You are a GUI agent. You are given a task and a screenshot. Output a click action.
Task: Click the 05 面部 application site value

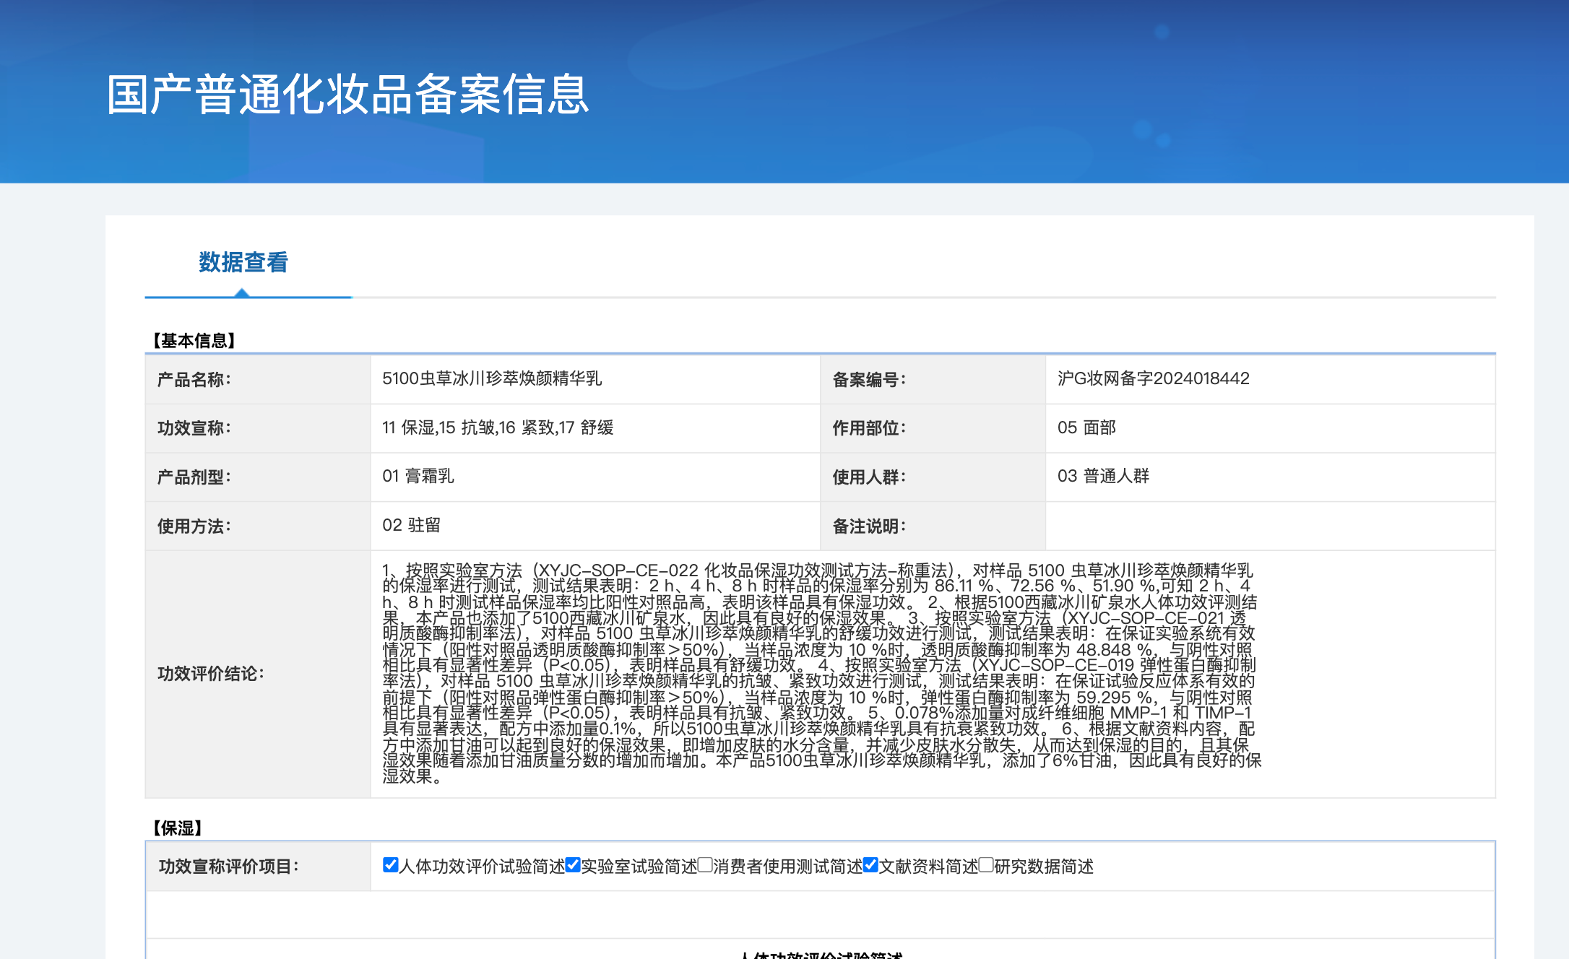click(x=1086, y=428)
